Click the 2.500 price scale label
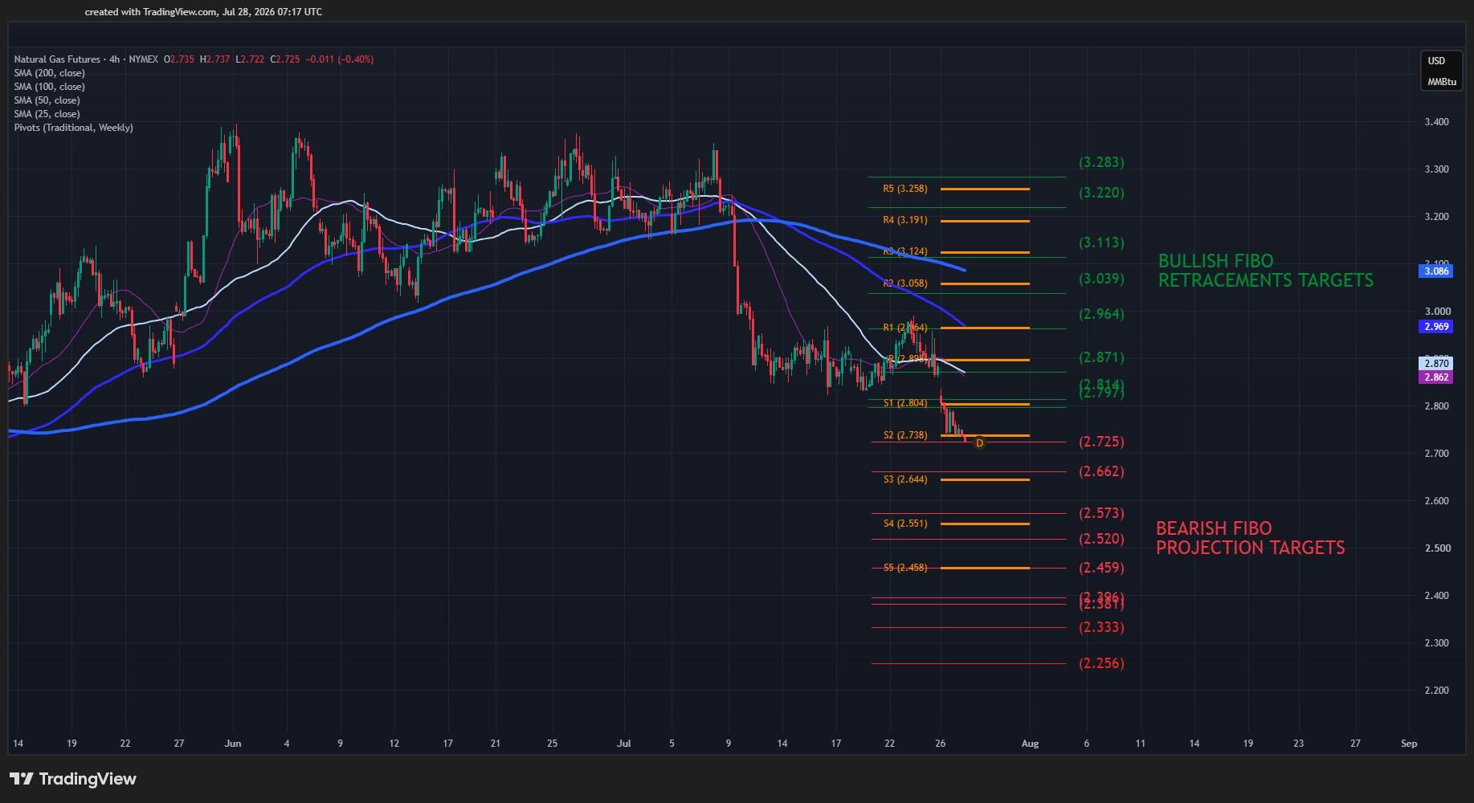1474x803 pixels. pos(1436,548)
